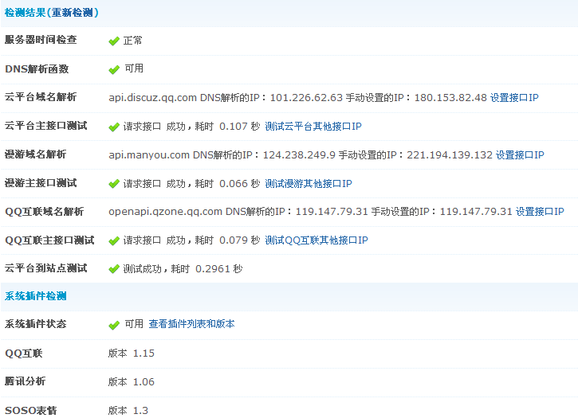Select the DNS解析函数 row label
The width and height of the screenshot is (578, 418).
tap(37, 68)
